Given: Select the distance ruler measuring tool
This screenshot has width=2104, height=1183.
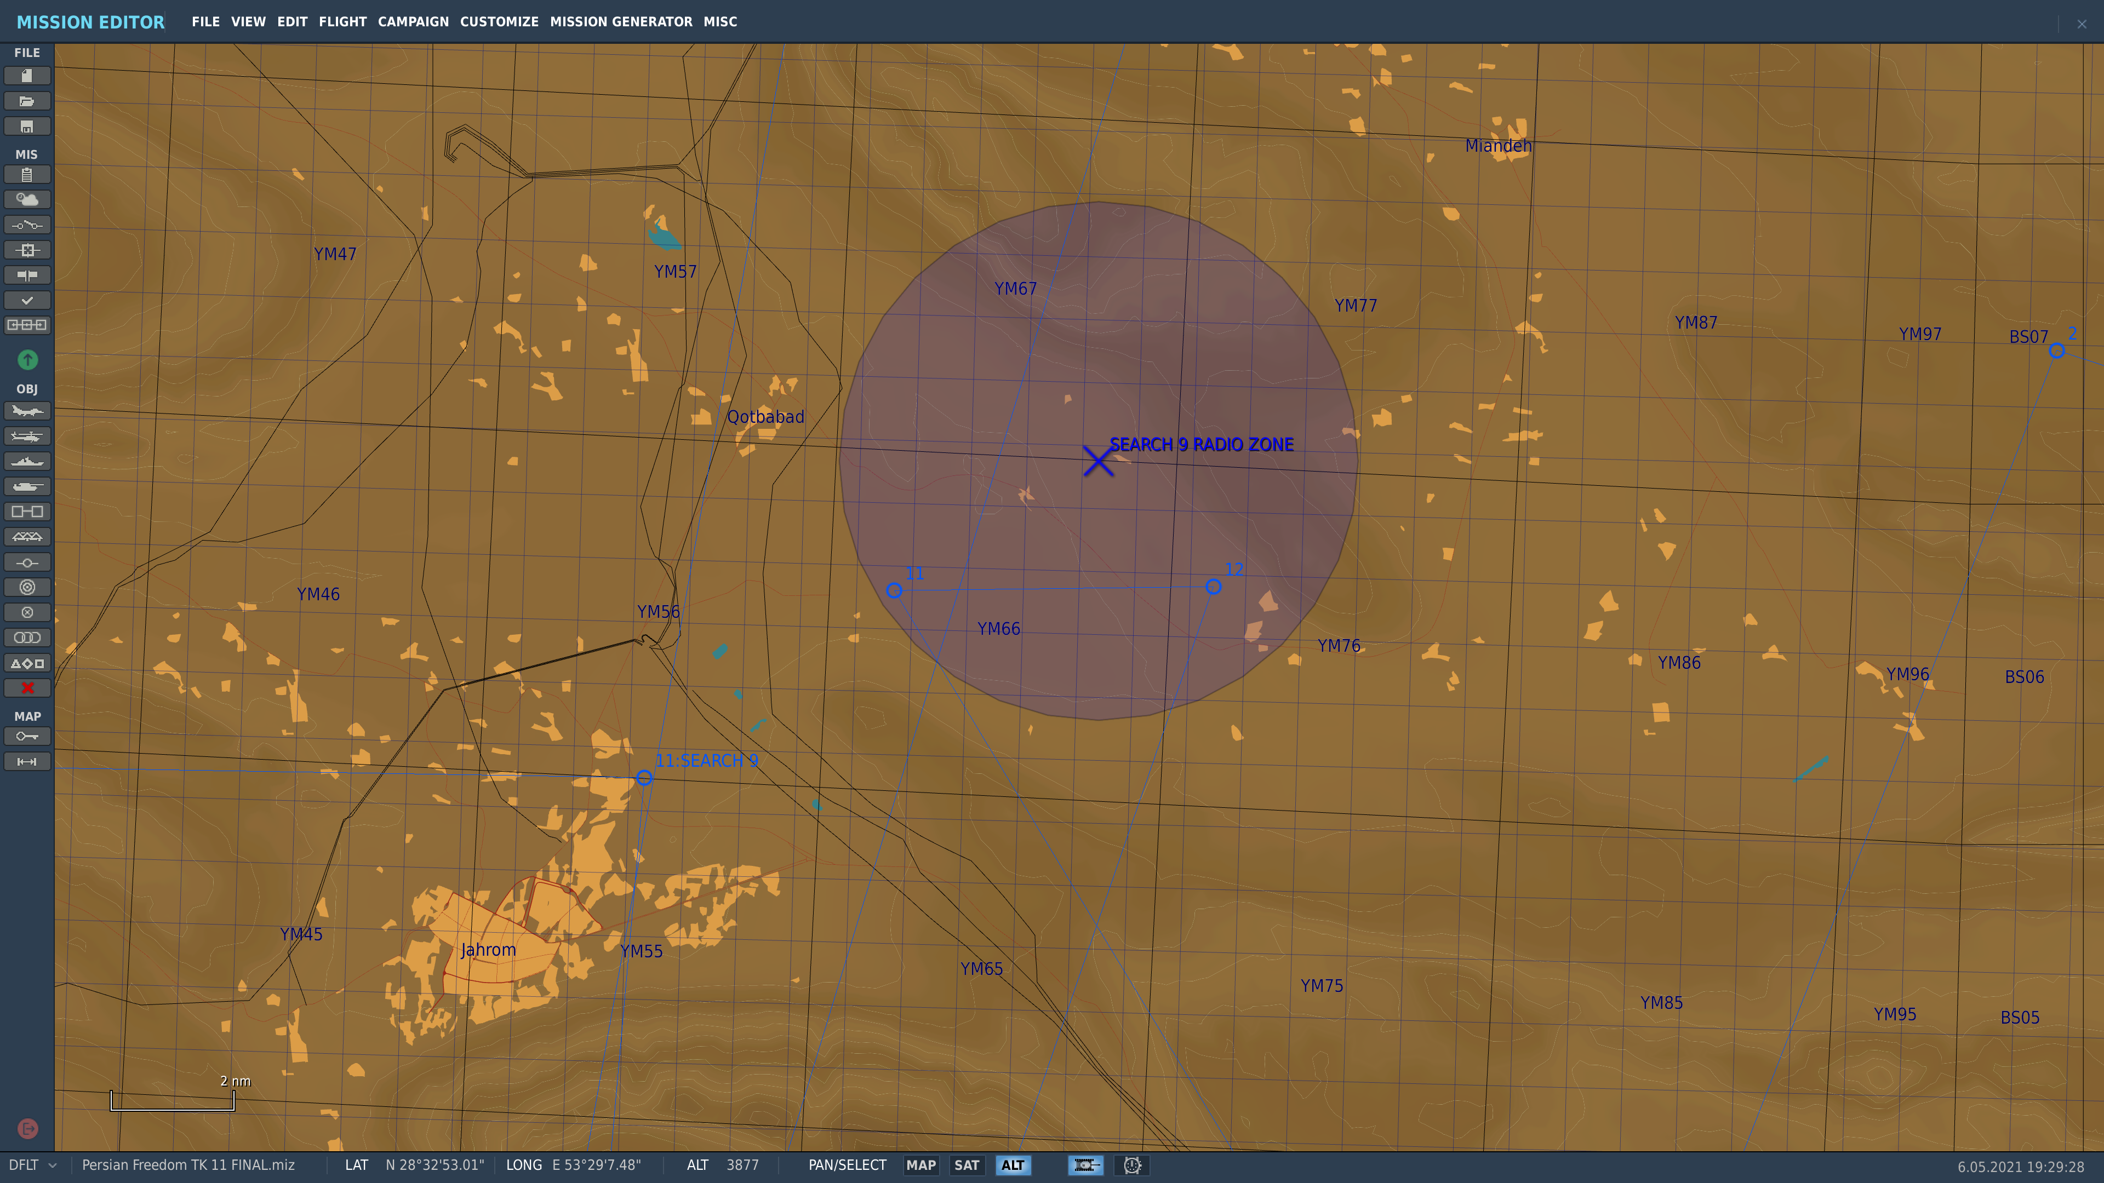Looking at the screenshot, I should [27, 762].
